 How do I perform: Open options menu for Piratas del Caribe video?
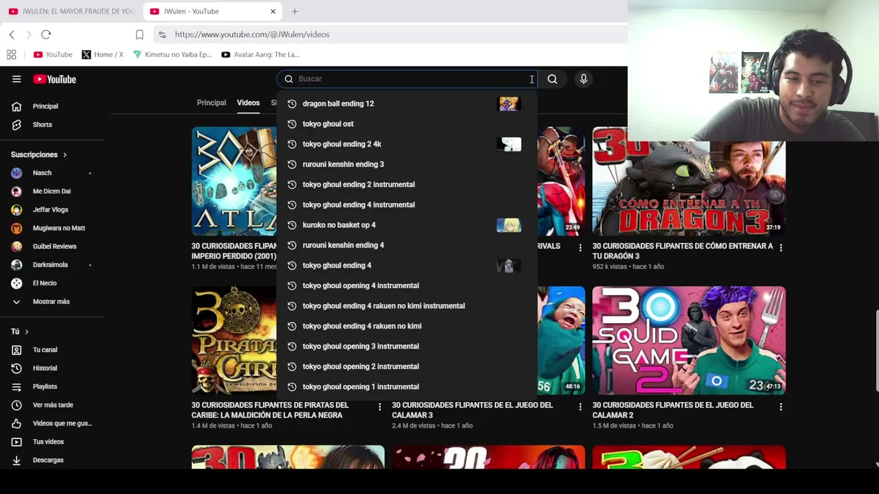(380, 406)
